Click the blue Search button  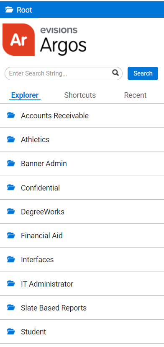[x=143, y=73]
